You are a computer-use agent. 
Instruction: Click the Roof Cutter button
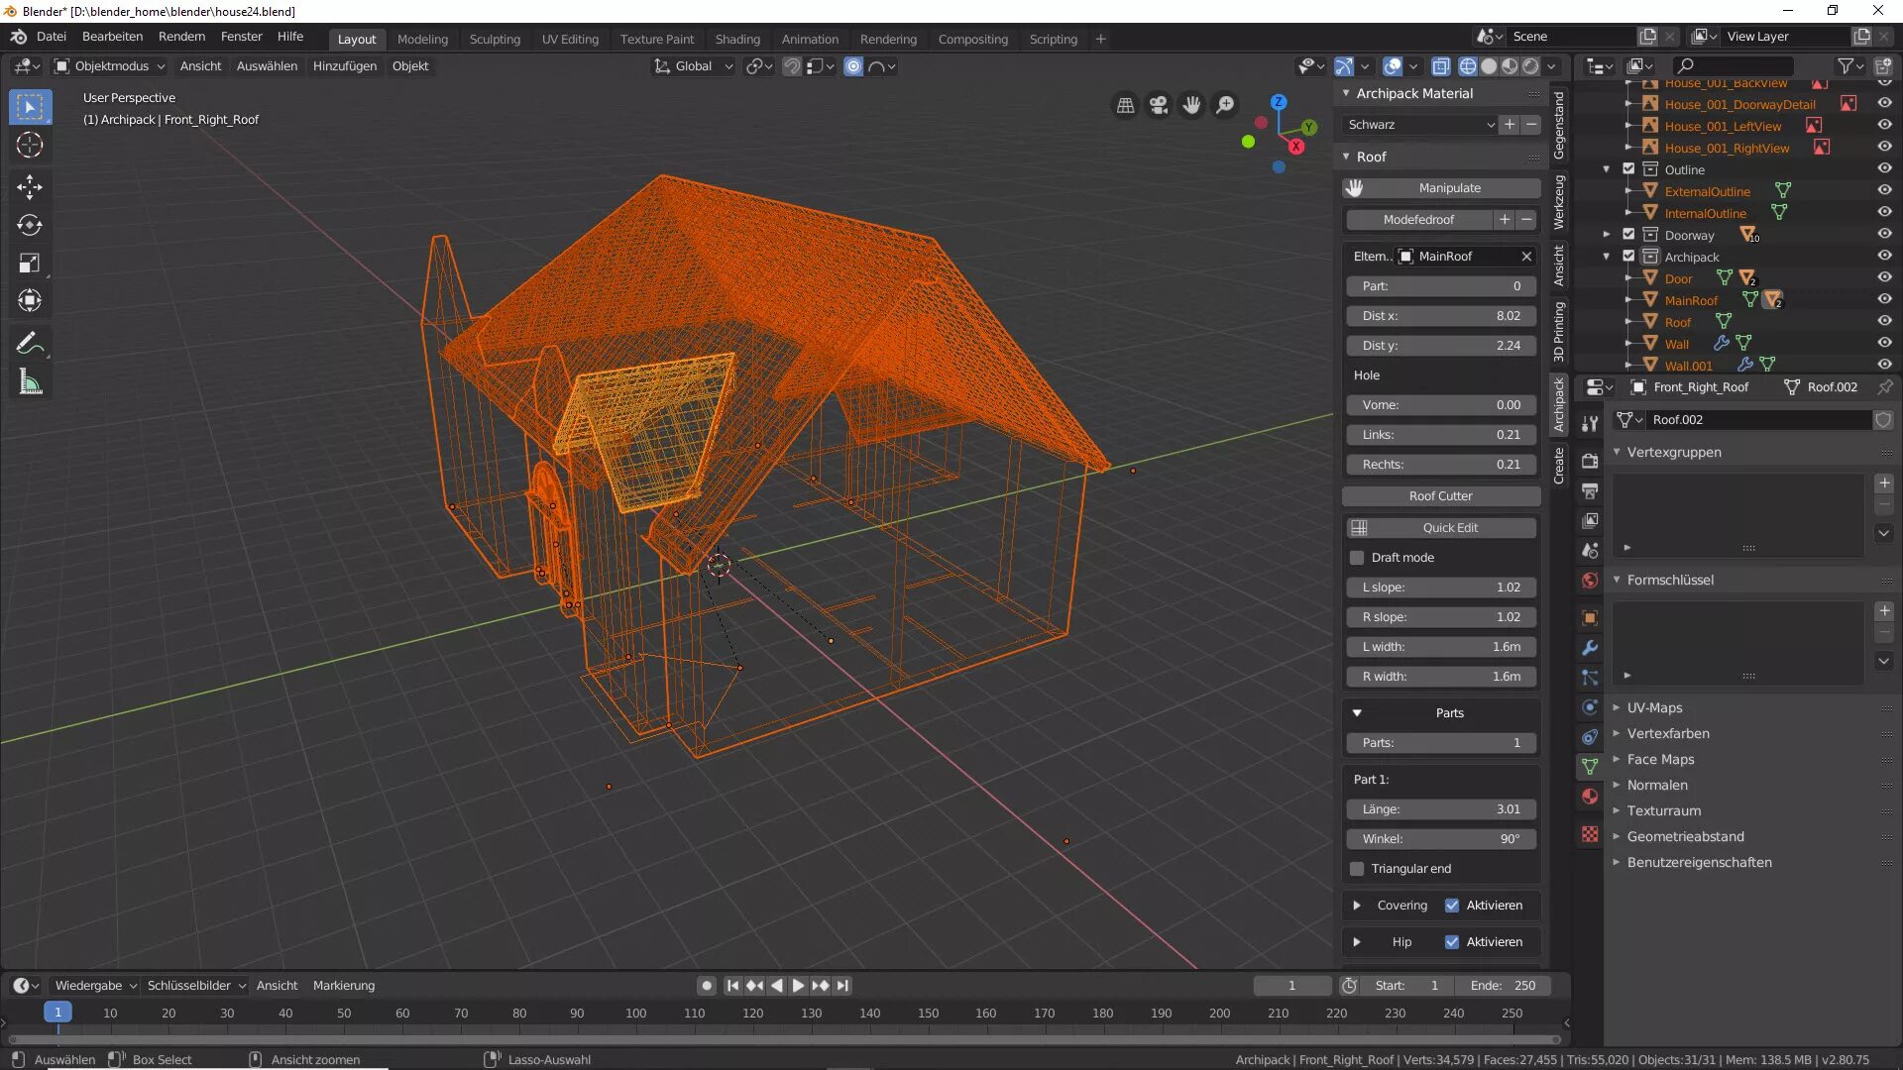[x=1440, y=496]
